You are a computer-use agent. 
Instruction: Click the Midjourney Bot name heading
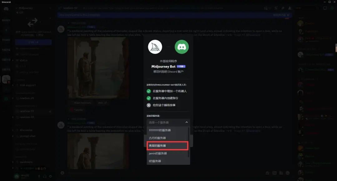[x=163, y=66]
